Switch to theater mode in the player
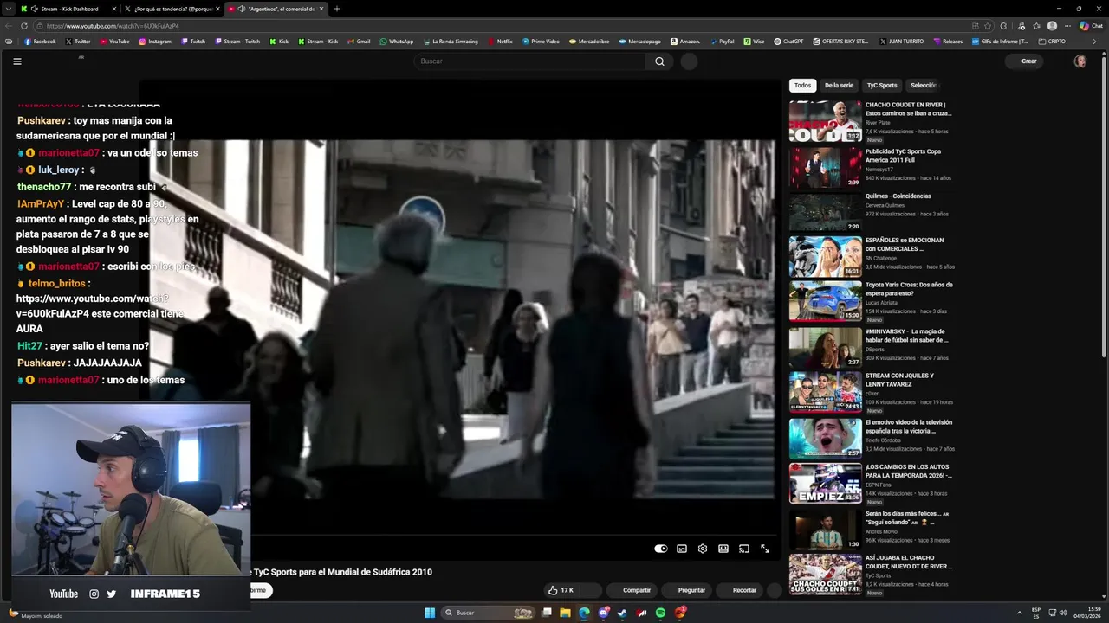Image resolution: width=1109 pixels, height=623 pixels. tap(723, 549)
